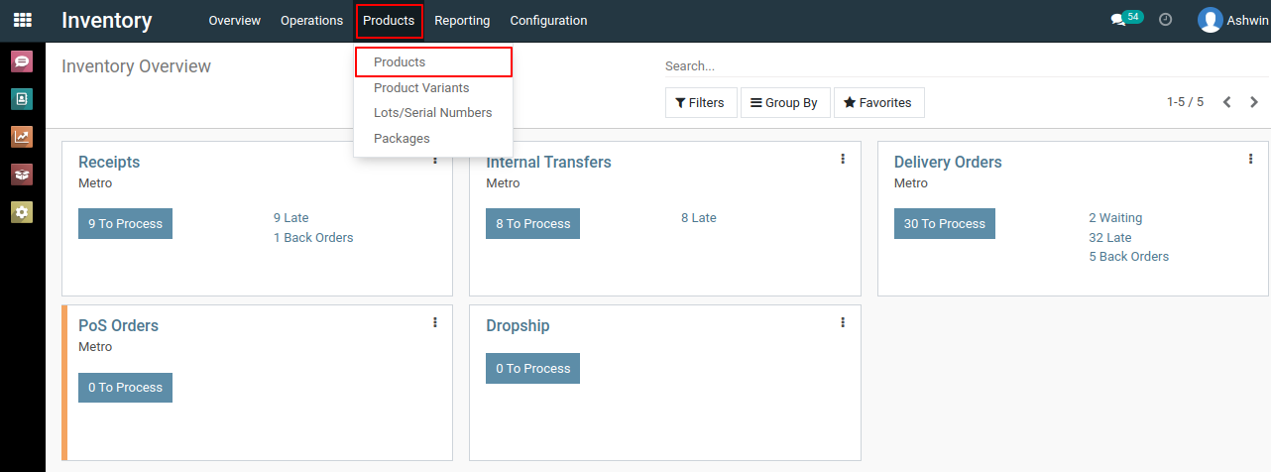Click the 9 To Process button

[x=125, y=223]
